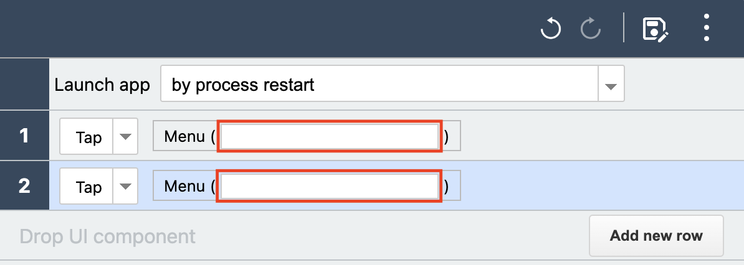Expand the Tap dropdown arrow in row 2
Screen dimensions: 744x265
[x=125, y=186]
